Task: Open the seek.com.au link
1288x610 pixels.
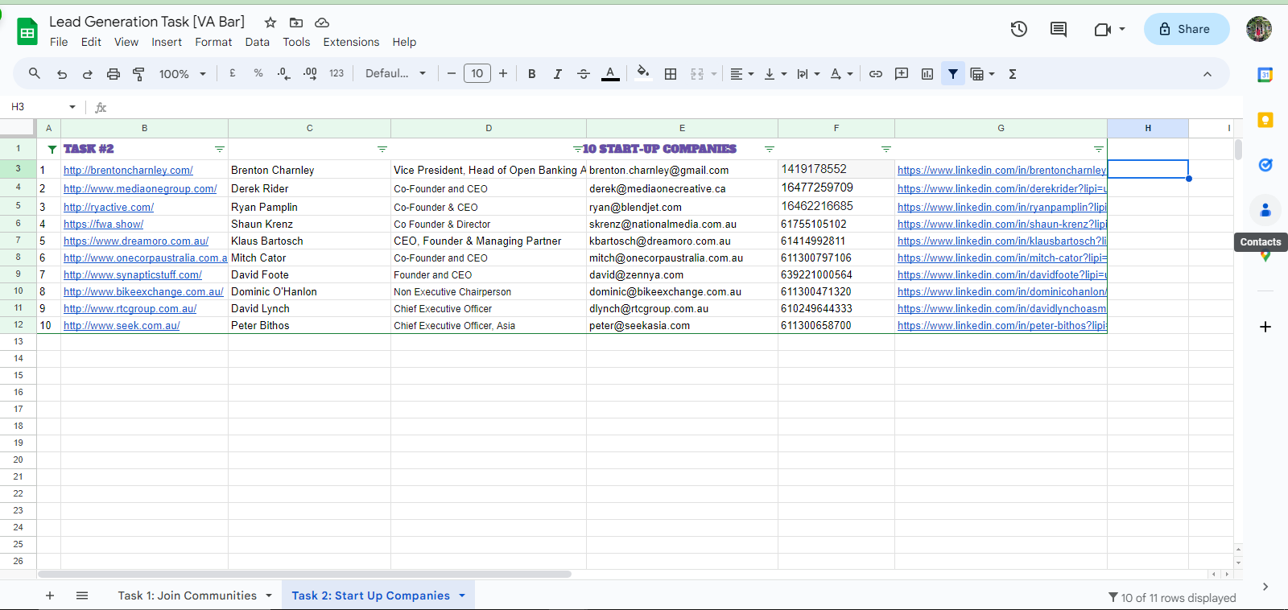Action: coord(122,325)
